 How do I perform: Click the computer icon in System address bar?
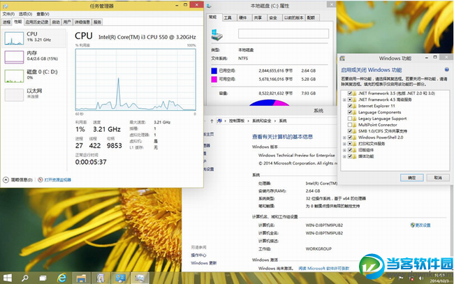(220, 121)
